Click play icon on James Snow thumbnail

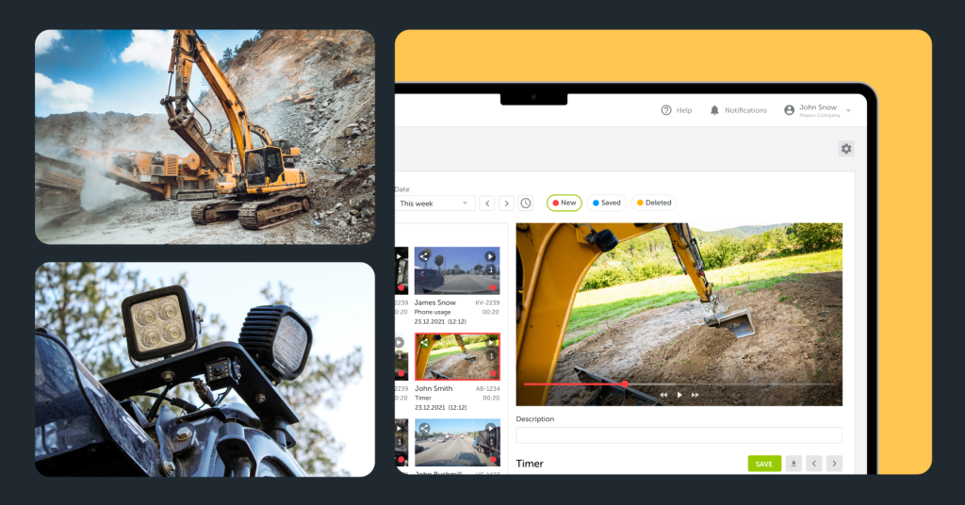point(490,256)
